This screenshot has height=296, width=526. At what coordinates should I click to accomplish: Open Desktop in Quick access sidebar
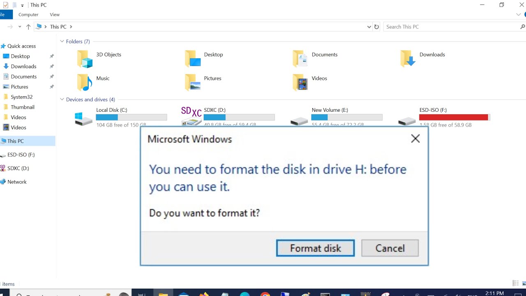20,56
